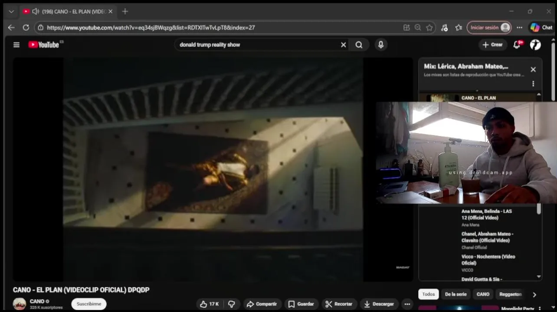Screen dimensions: 557x312
Task: Bookmark page with star icon
Action: tap(429, 27)
